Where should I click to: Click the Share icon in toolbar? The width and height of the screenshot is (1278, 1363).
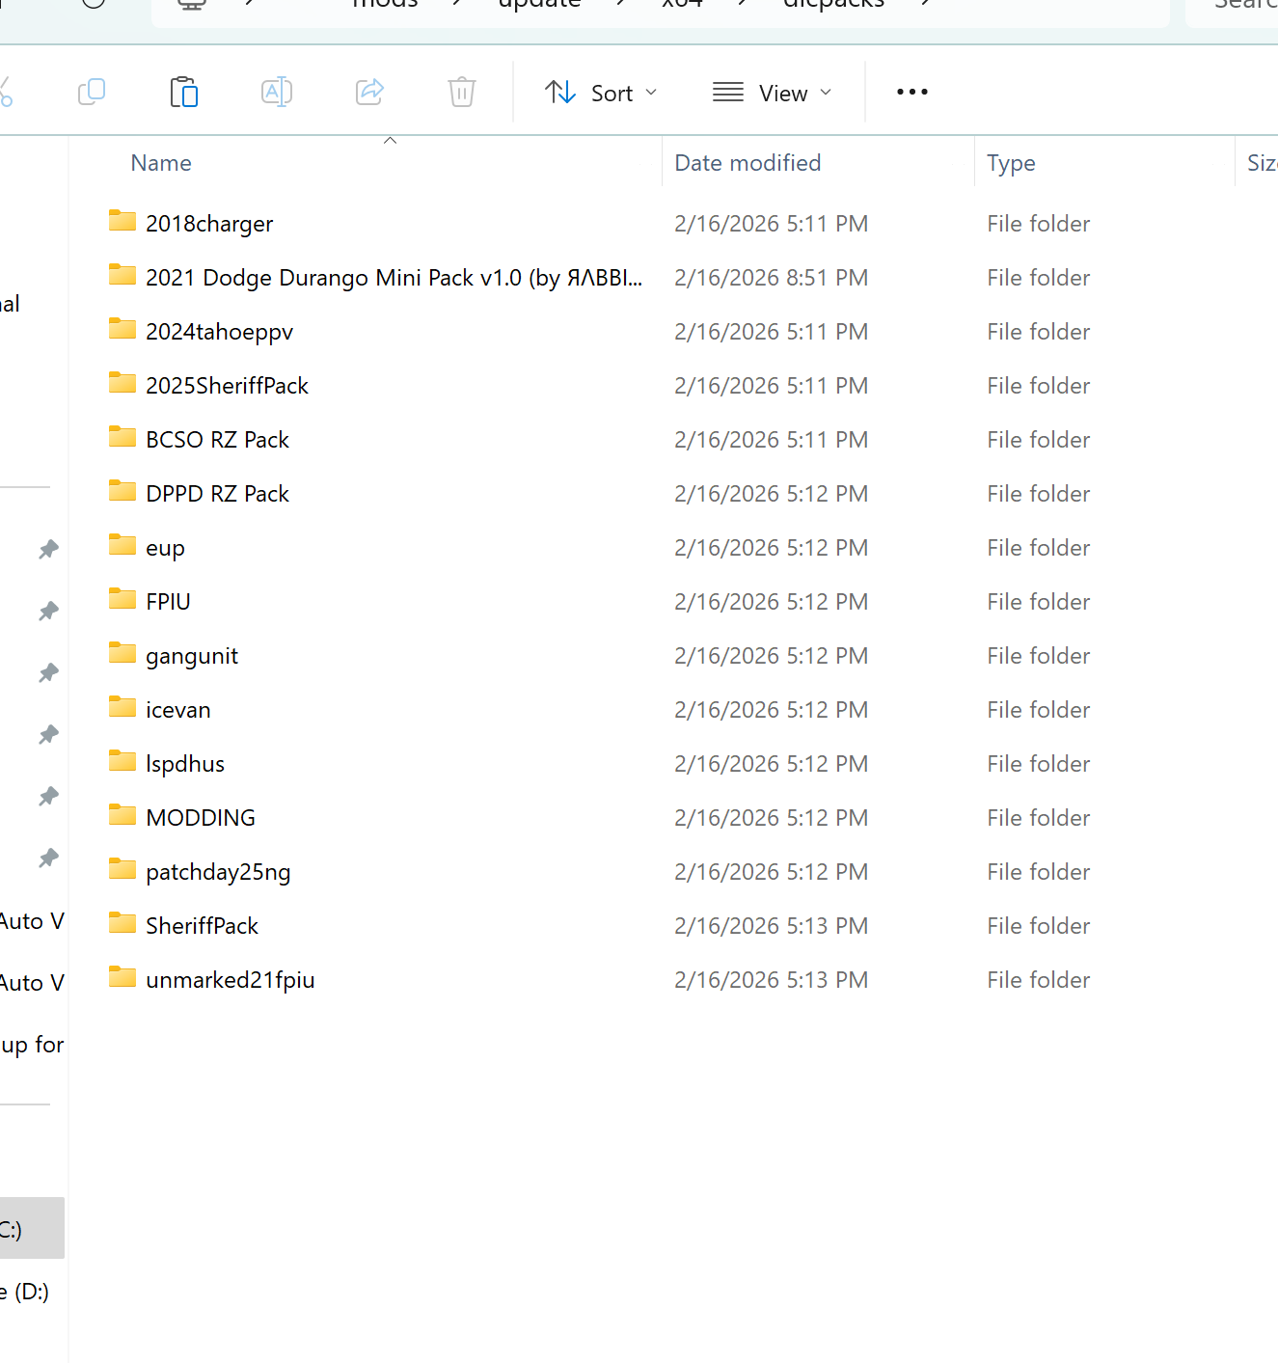(x=369, y=93)
